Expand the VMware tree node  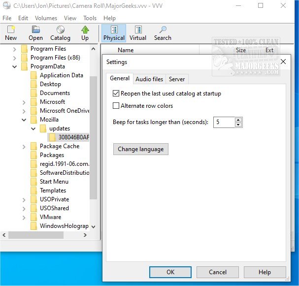point(24,218)
